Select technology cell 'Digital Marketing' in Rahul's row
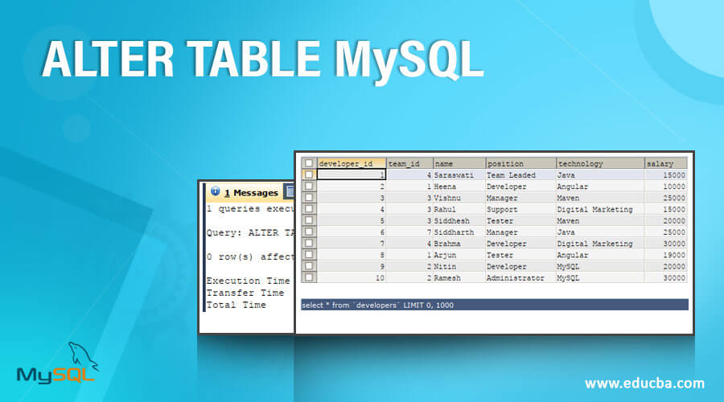The image size is (724, 402). pyautogui.click(x=600, y=209)
